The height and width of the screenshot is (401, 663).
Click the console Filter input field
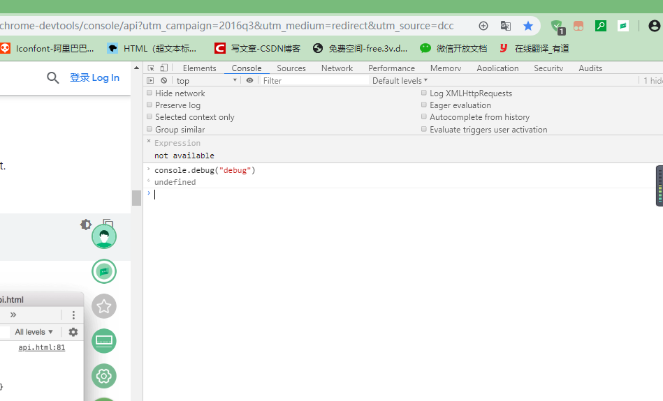314,81
